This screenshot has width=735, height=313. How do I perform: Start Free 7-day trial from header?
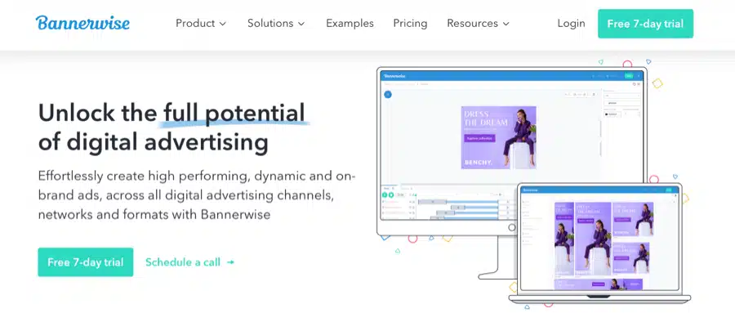(x=645, y=24)
